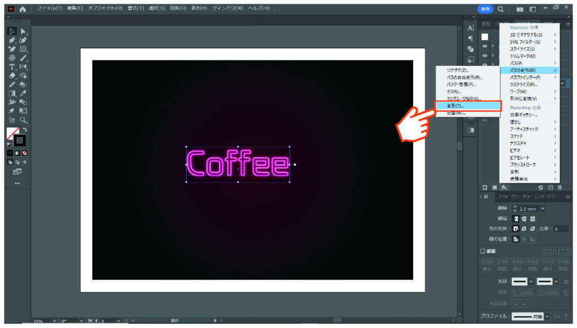Select the Eraser tool

coord(12,75)
